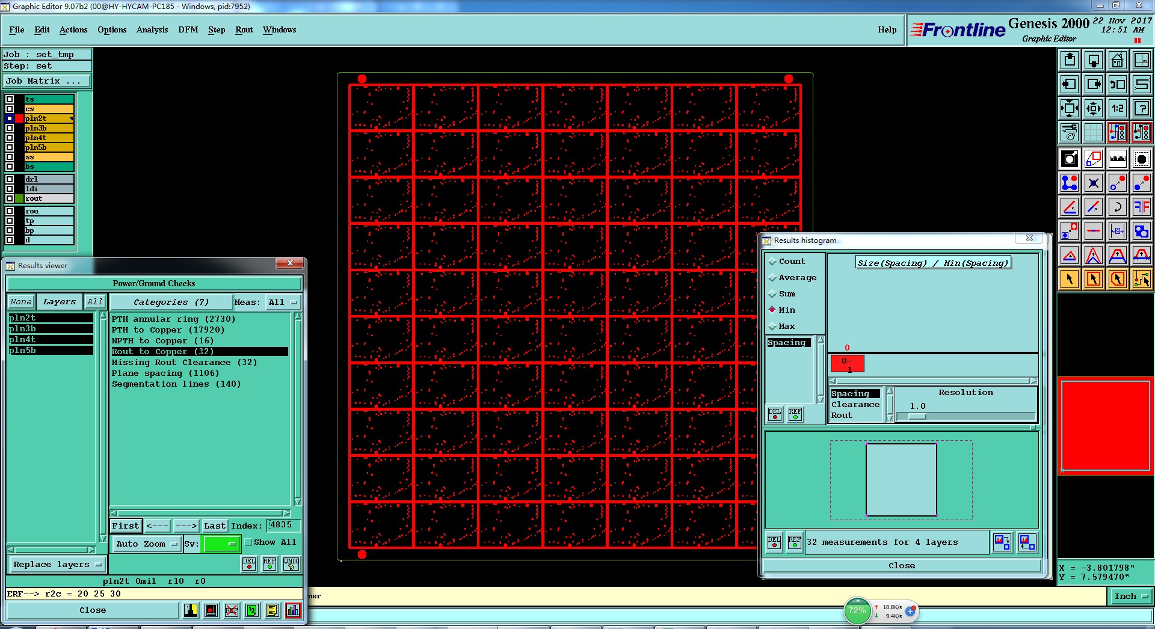Click the question mark help icon
This screenshot has height=629, width=1155.
[x=1141, y=108]
